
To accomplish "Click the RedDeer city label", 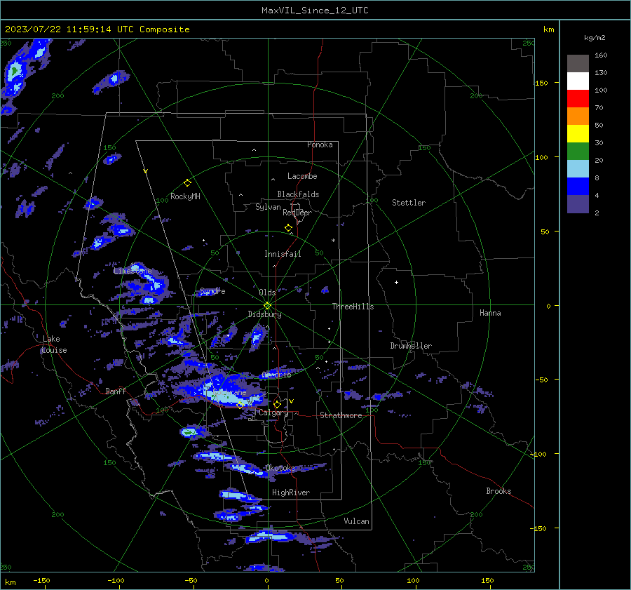I will point(297,213).
